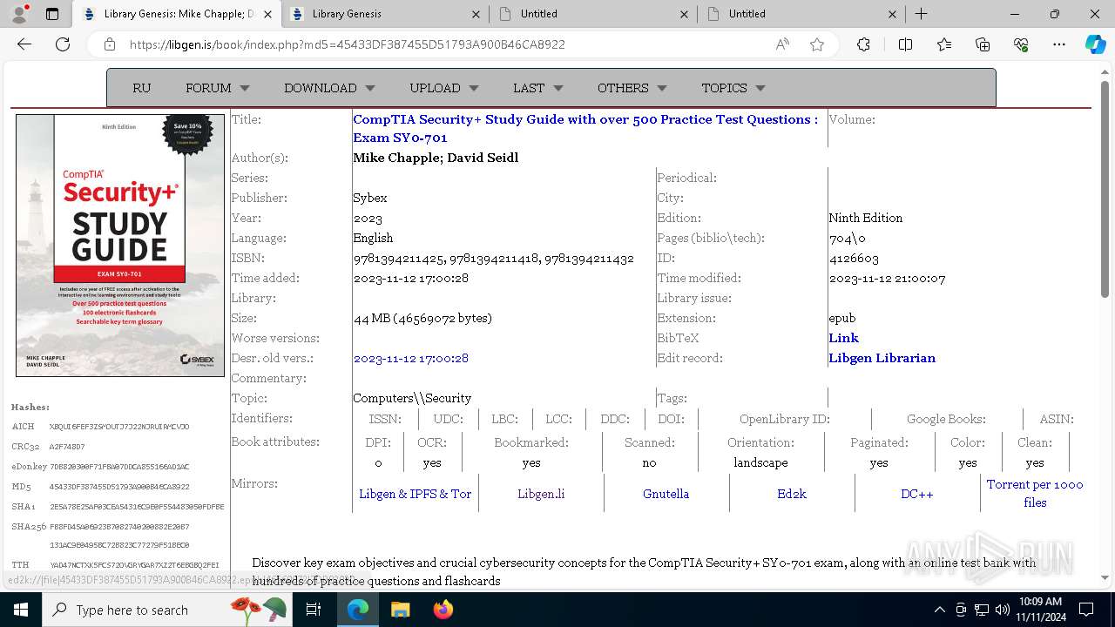The height and width of the screenshot is (627, 1115).
Task: Open a new browser tab
Action: pos(921,14)
